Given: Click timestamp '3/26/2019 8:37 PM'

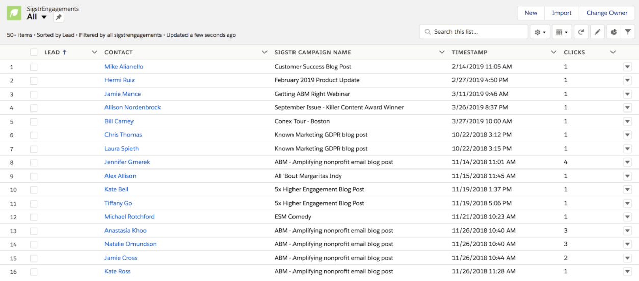Looking at the screenshot, I should (480, 108).
